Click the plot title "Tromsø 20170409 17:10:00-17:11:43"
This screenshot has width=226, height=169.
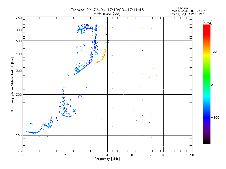coord(107,10)
